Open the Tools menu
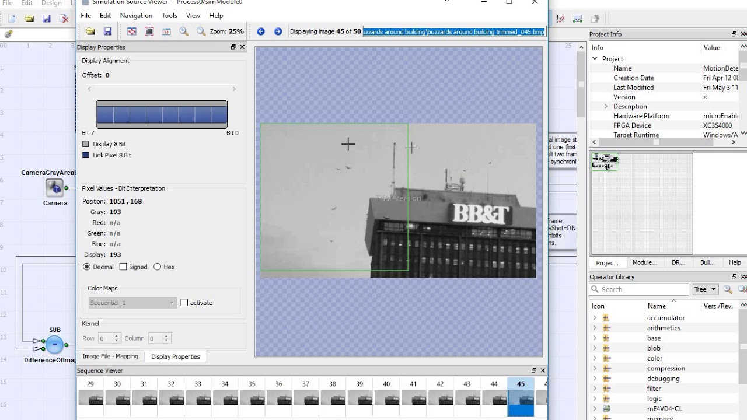The height and width of the screenshot is (420, 747). point(169,16)
